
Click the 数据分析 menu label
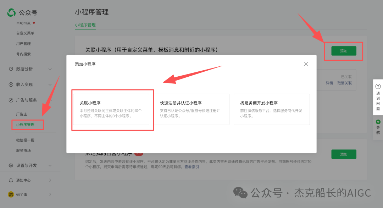point(24,69)
